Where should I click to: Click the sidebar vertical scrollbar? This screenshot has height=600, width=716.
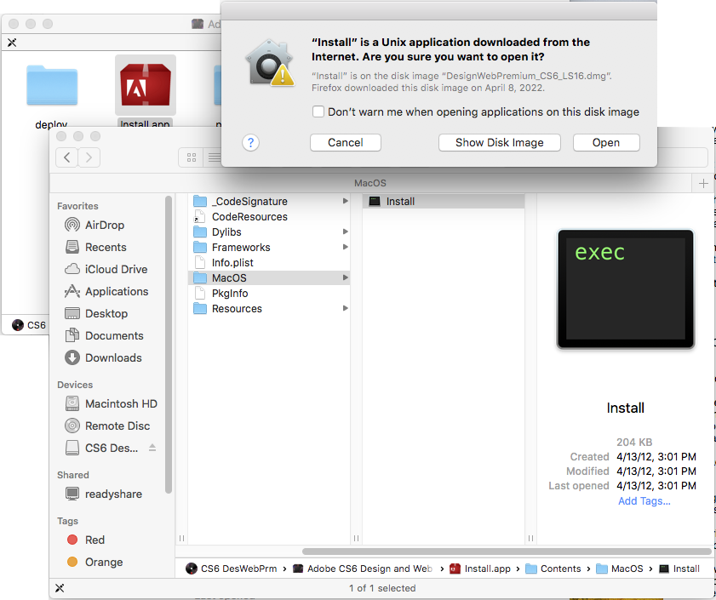[168, 345]
